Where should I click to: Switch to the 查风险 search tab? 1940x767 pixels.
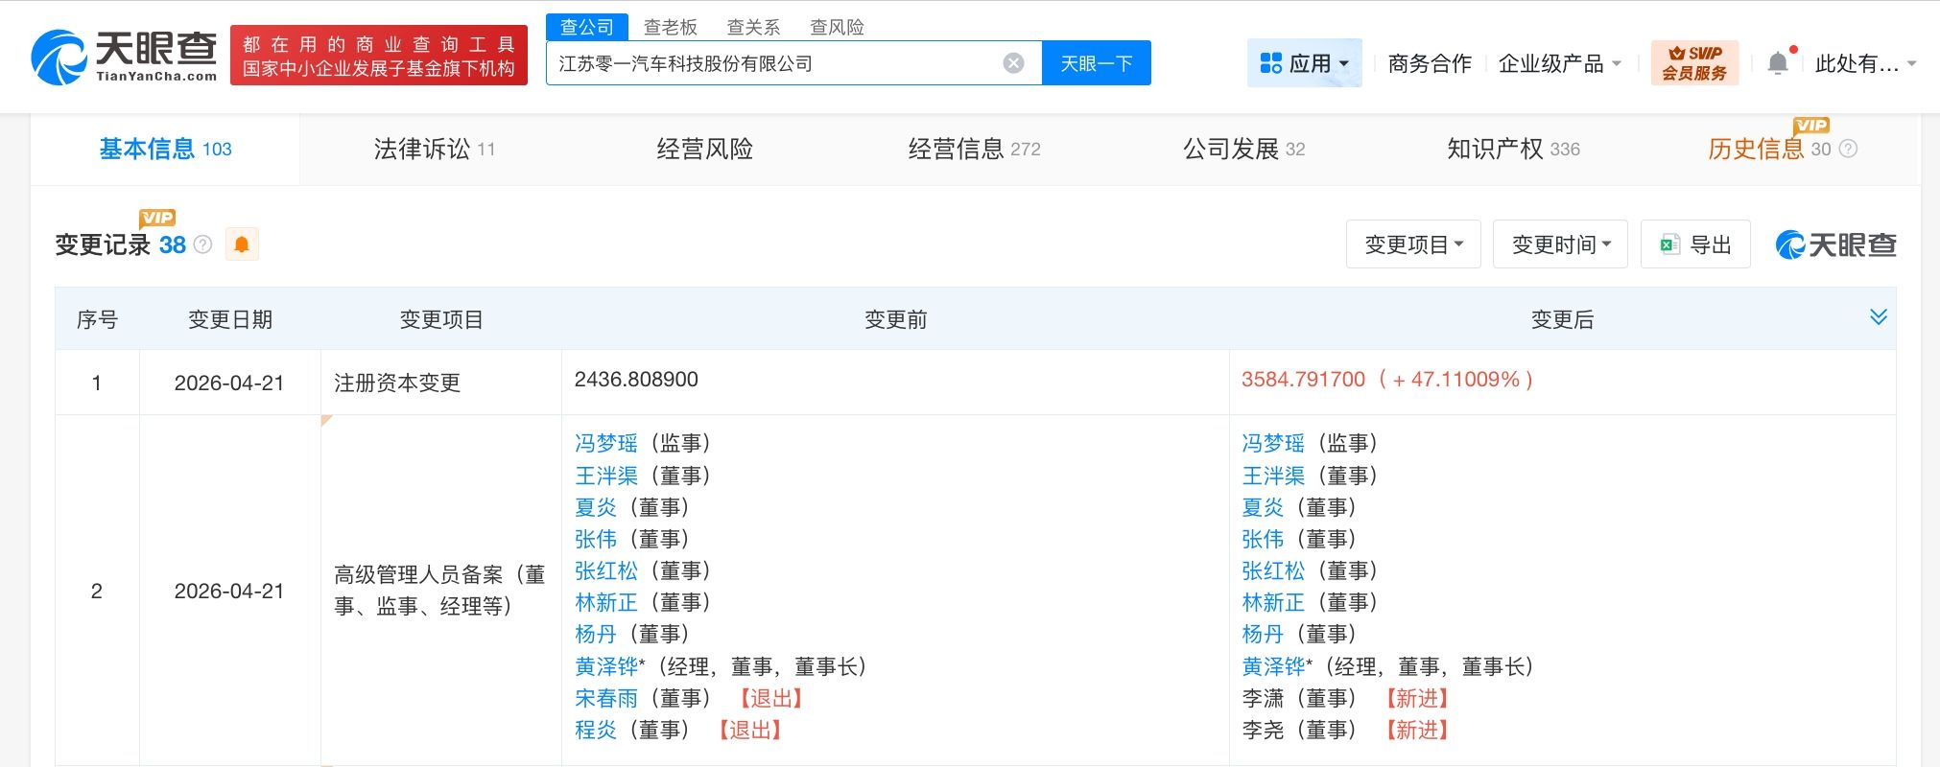pos(837,27)
